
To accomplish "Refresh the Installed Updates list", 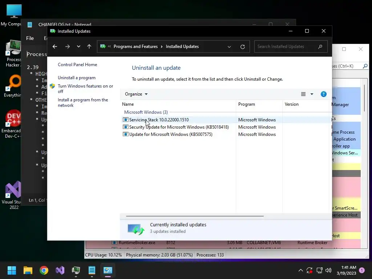I will [242, 47].
